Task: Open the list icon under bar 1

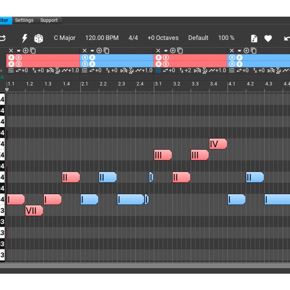Action: [11, 70]
